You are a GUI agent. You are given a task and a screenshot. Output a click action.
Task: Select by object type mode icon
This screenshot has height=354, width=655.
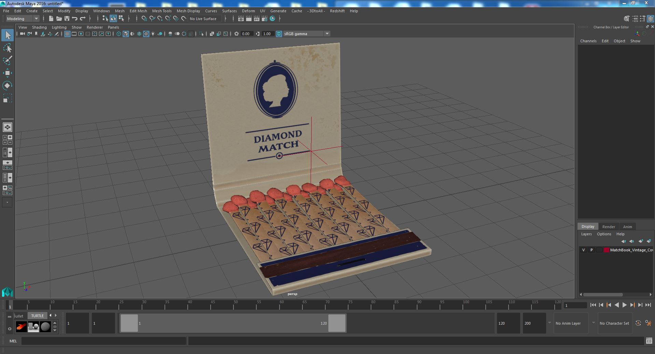click(113, 19)
